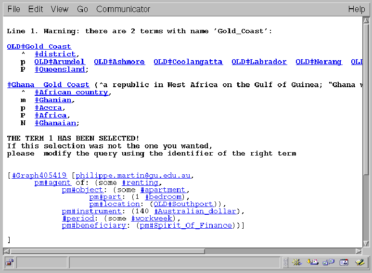Follow the QLD#Gold_Coast link
The image size is (372, 273).
39,47
